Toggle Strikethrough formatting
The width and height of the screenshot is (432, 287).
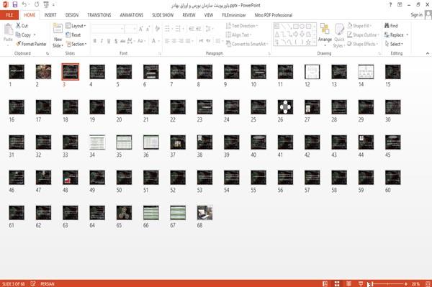122,41
